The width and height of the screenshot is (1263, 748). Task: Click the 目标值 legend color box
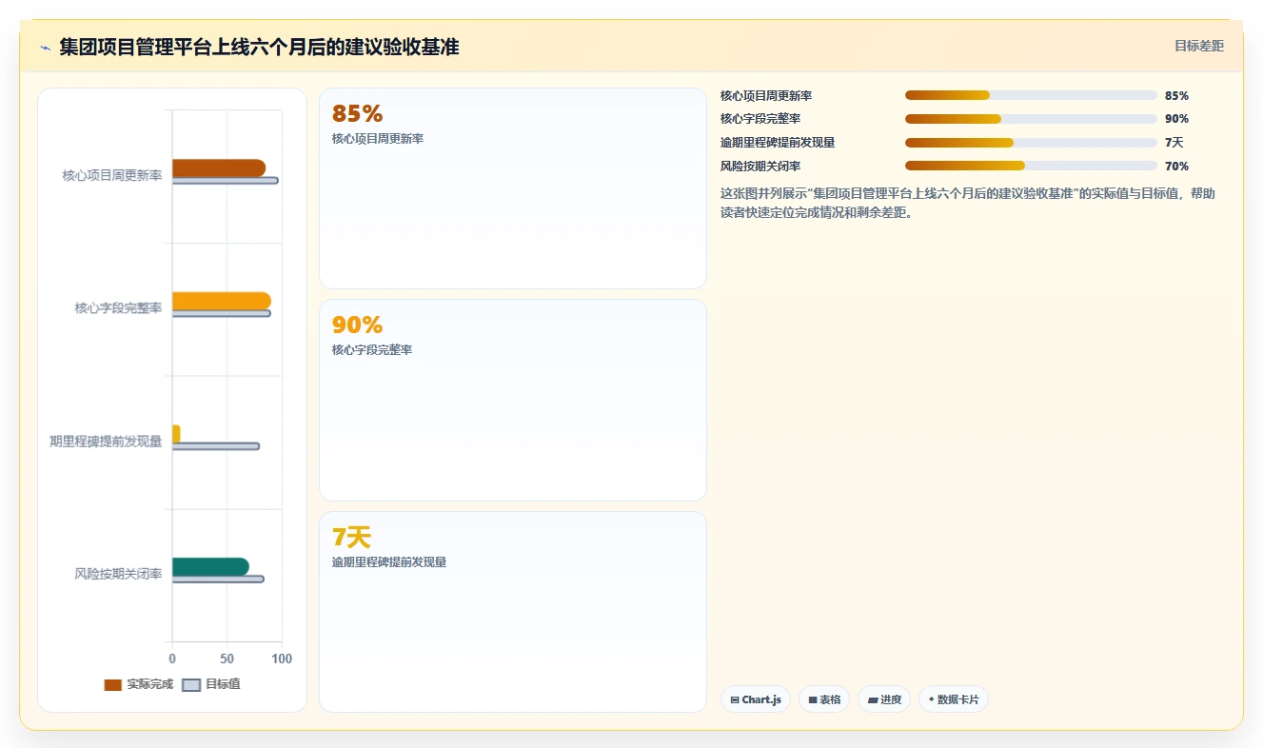pos(191,685)
